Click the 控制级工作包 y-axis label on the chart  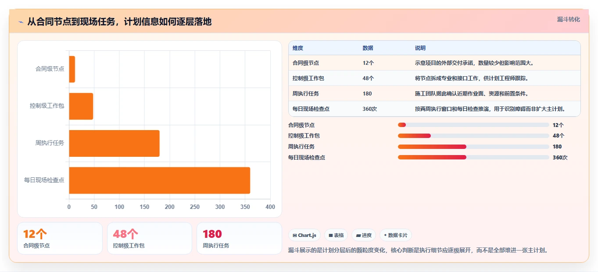pyautogui.click(x=47, y=106)
